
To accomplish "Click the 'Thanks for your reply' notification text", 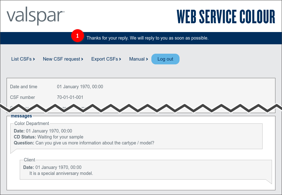I will click(x=147, y=38).
